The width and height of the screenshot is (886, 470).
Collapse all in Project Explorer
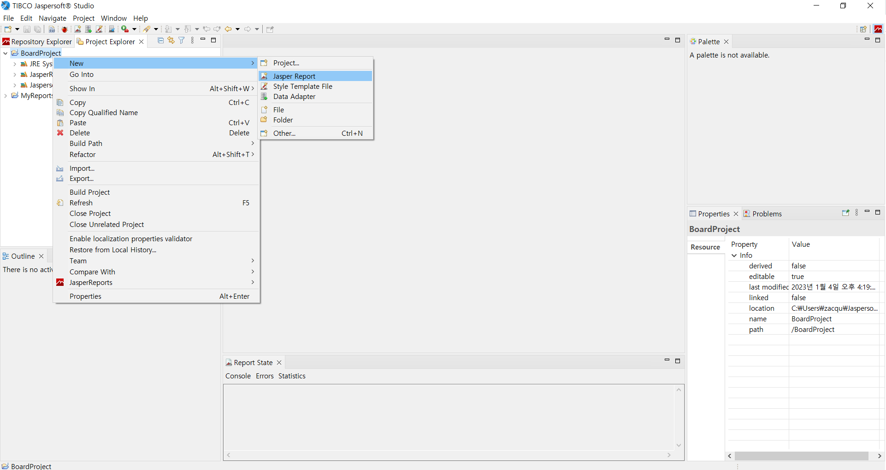pyautogui.click(x=160, y=41)
